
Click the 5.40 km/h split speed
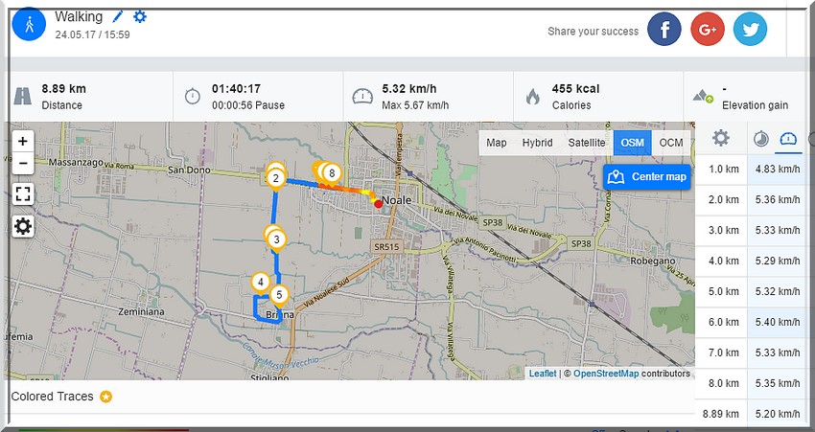pos(778,323)
